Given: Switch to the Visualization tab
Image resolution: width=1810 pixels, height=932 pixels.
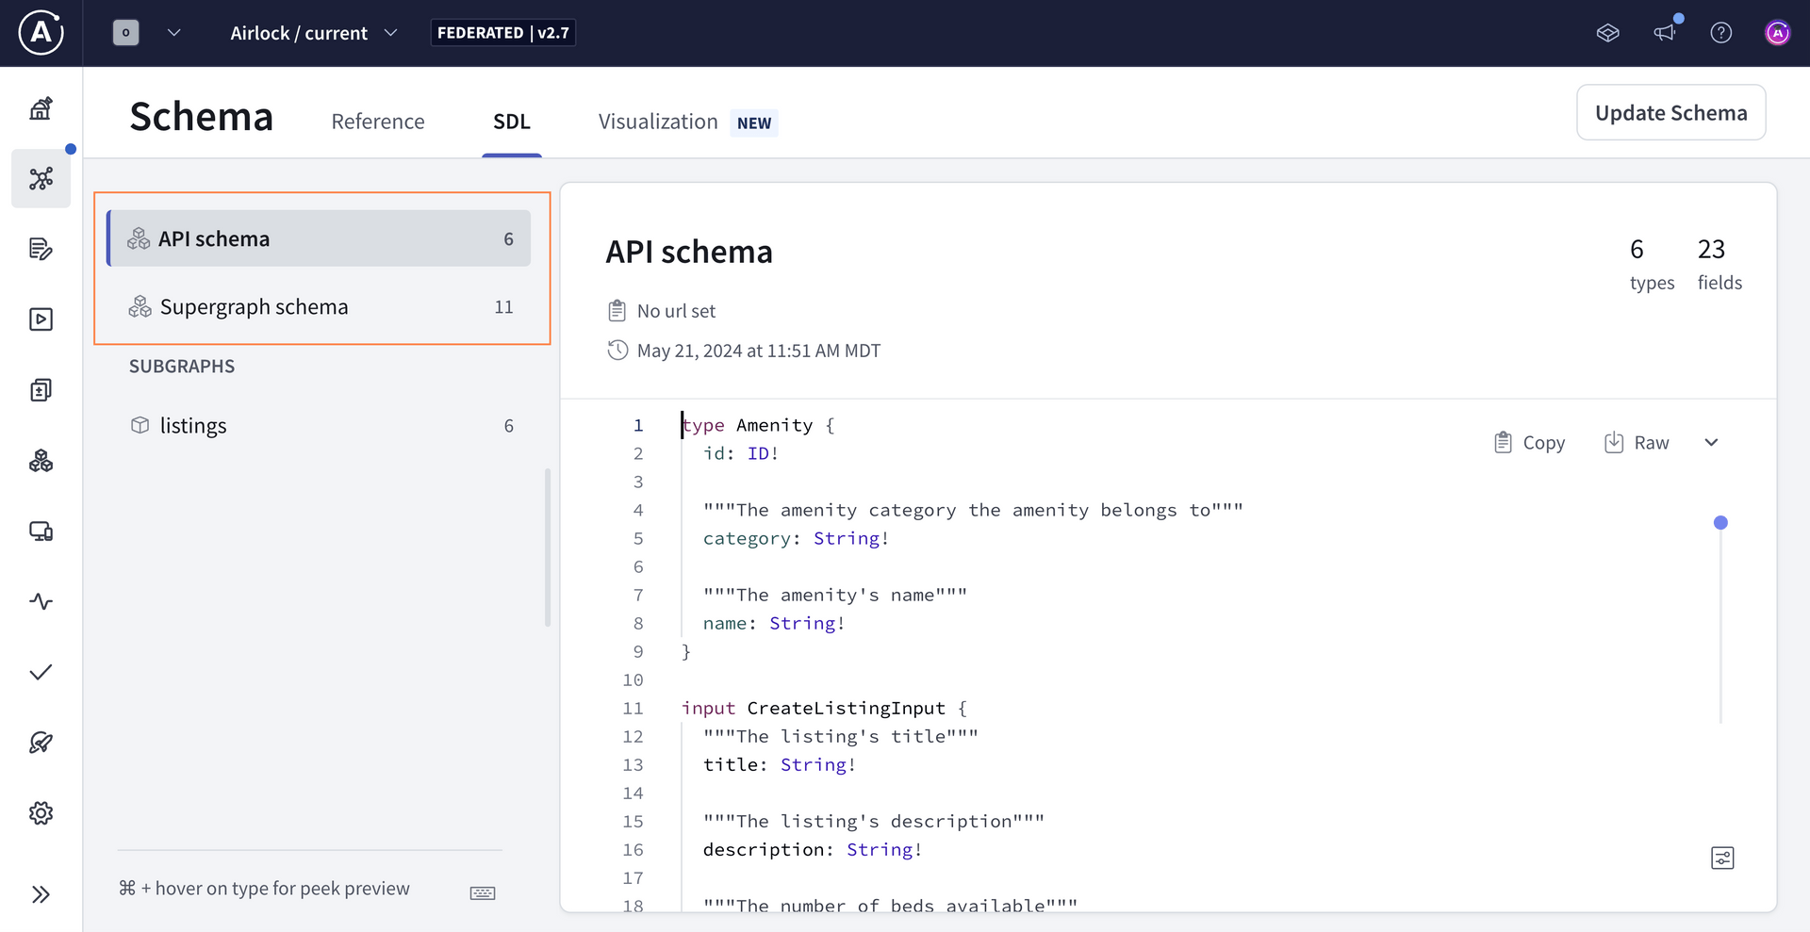Looking at the screenshot, I should click(x=657, y=121).
